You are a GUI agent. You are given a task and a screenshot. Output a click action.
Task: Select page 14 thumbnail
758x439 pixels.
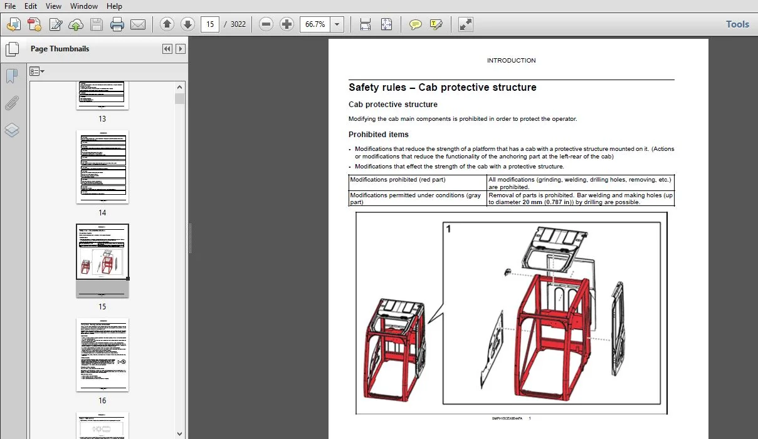tap(102, 167)
